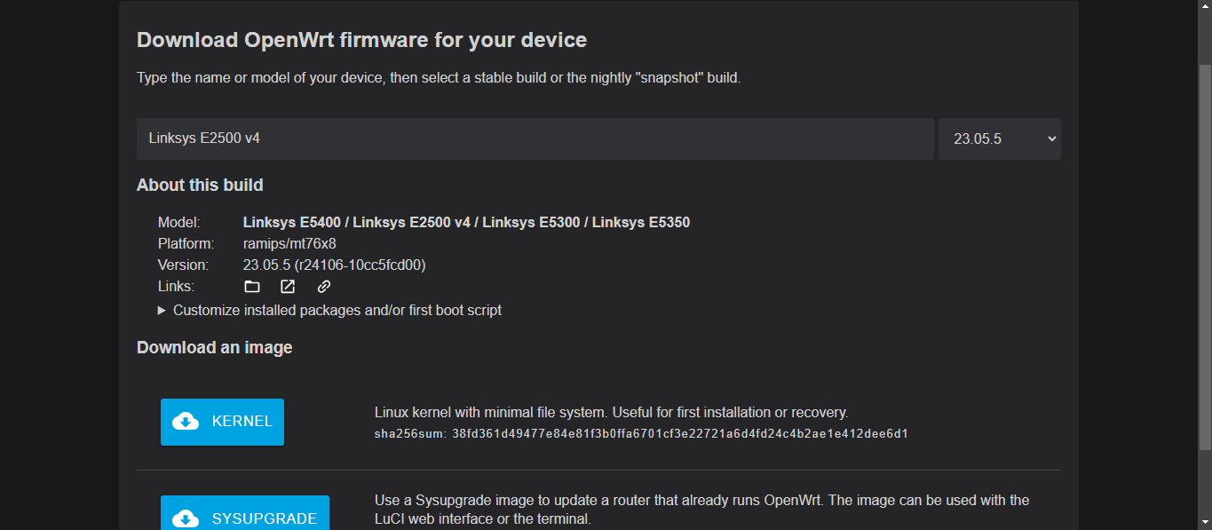Click the chain permalink icon in Links
Viewport: 1212px width, 530px height.
click(x=324, y=287)
